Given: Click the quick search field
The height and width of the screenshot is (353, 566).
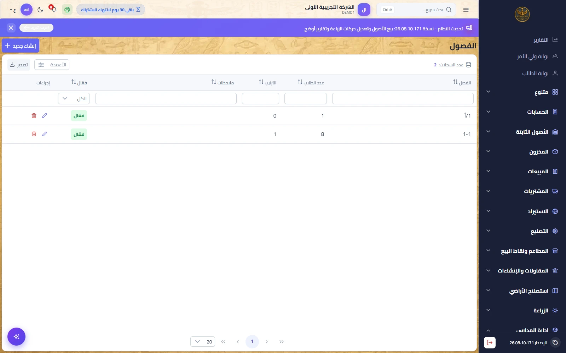Looking at the screenshot, I should pos(416,10).
